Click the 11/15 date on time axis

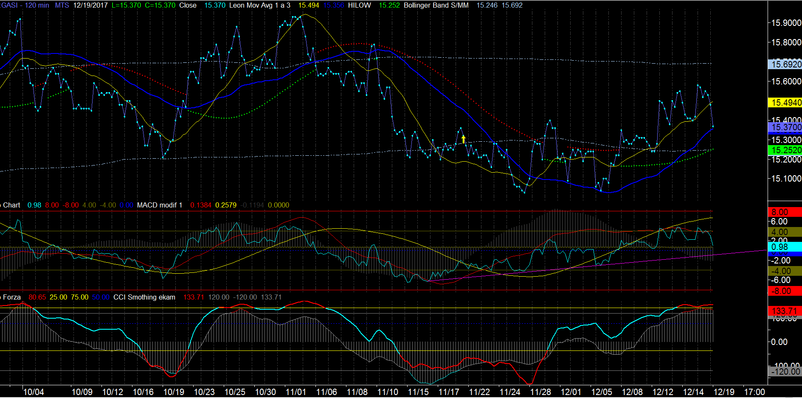point(418,392)
